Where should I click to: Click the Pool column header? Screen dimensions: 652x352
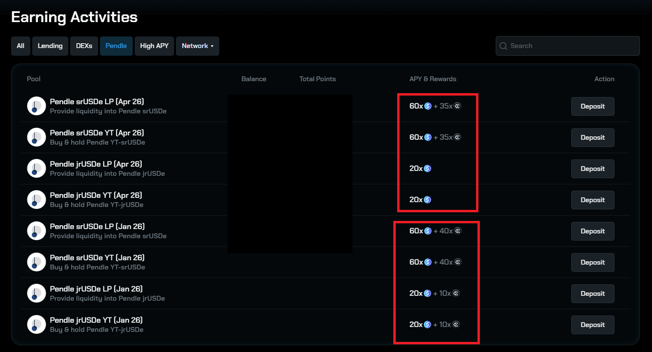(34, 79)
